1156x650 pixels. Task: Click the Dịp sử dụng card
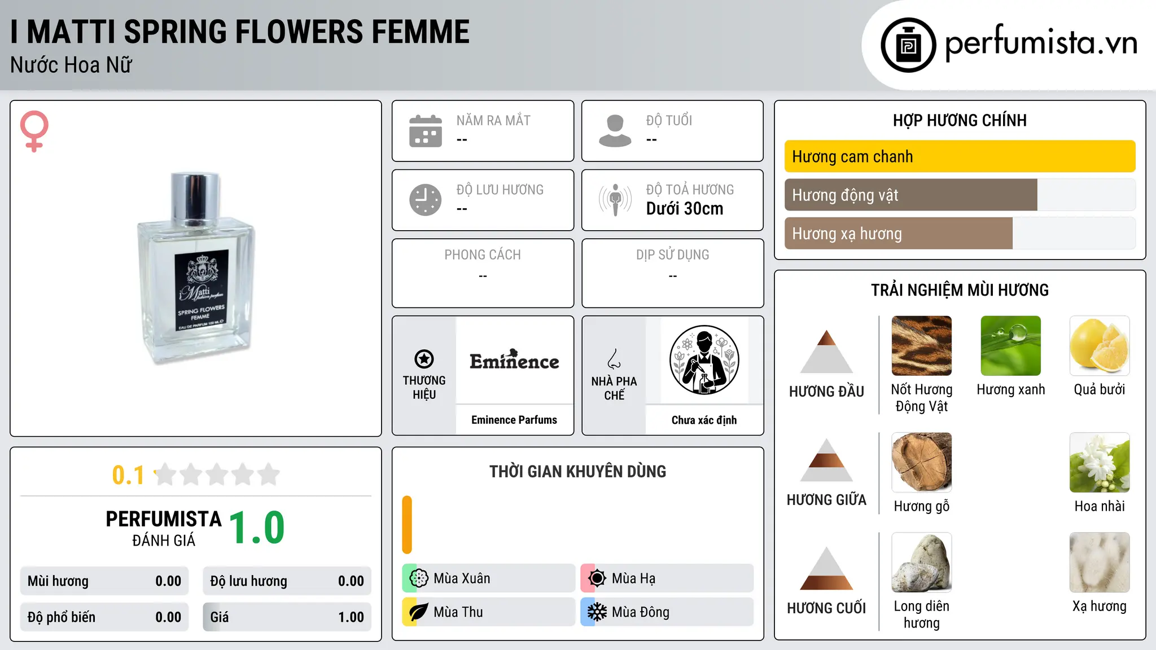click(x=672, y=273)
